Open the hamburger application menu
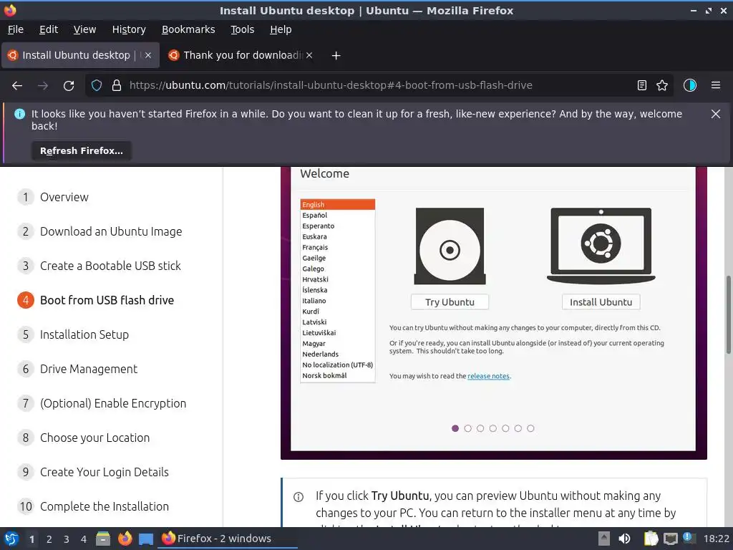Viewport: 733px width, 550px height. pyautogui.click(x=716, y=86)
